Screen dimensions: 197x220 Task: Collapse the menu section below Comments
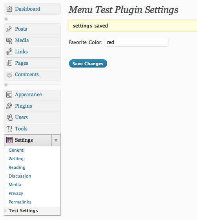click(6, 84)
